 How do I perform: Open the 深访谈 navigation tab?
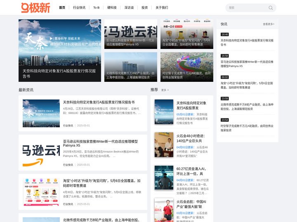[129, 7]
